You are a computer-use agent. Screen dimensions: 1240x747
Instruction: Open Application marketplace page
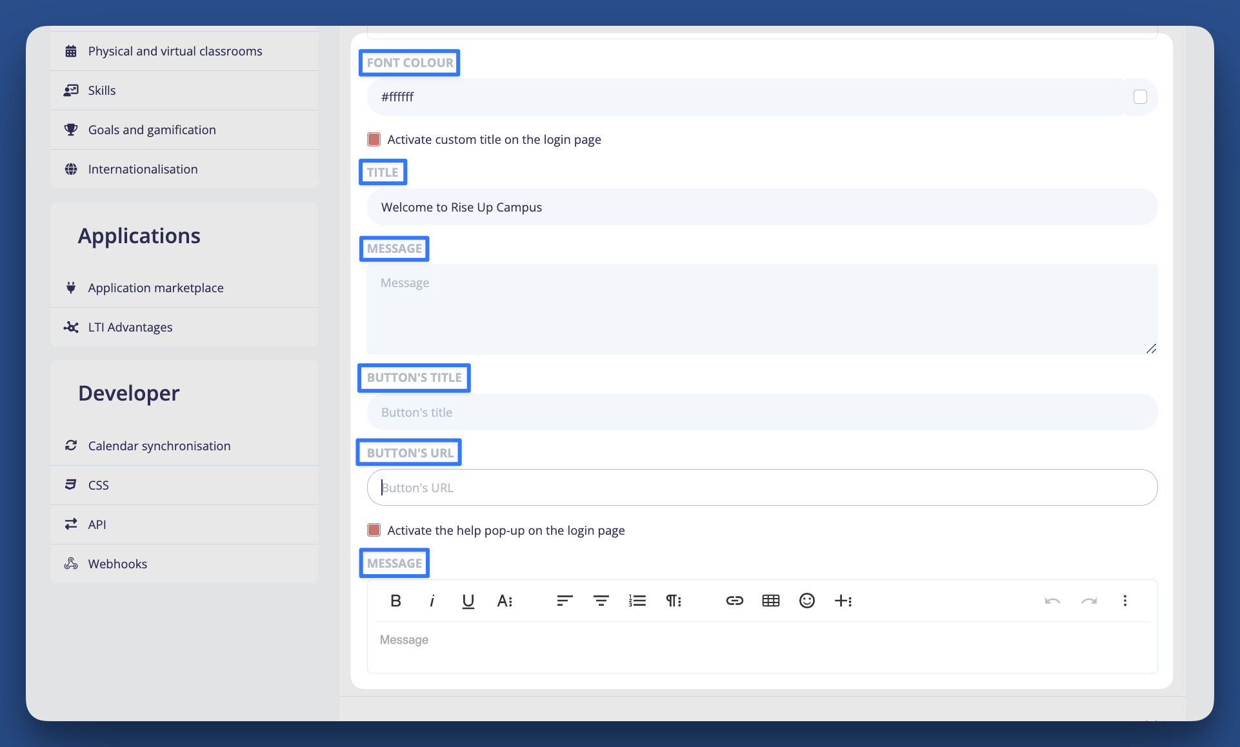pos(185,288)
